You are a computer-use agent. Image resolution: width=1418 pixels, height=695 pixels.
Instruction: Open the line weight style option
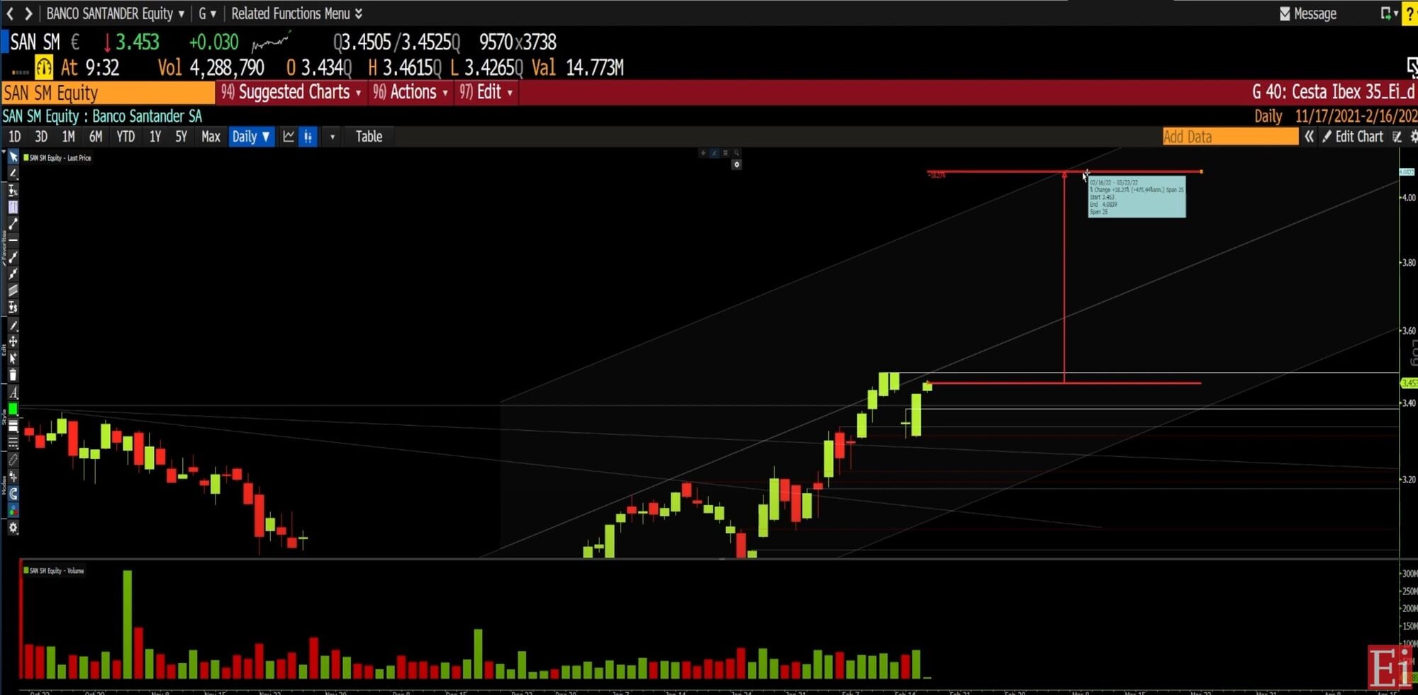[x=13, y=426]
